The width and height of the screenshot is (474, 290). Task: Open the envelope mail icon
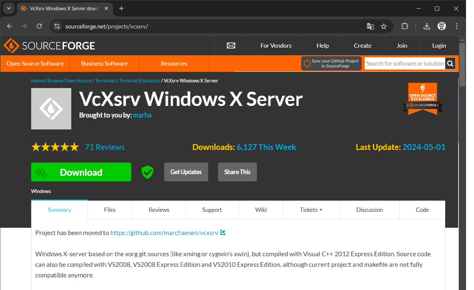click(231, 46)
